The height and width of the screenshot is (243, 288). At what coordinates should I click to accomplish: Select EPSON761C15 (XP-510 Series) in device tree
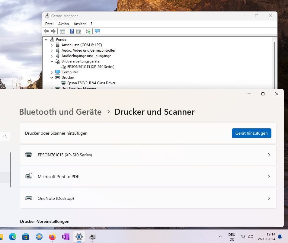point(91,67)
